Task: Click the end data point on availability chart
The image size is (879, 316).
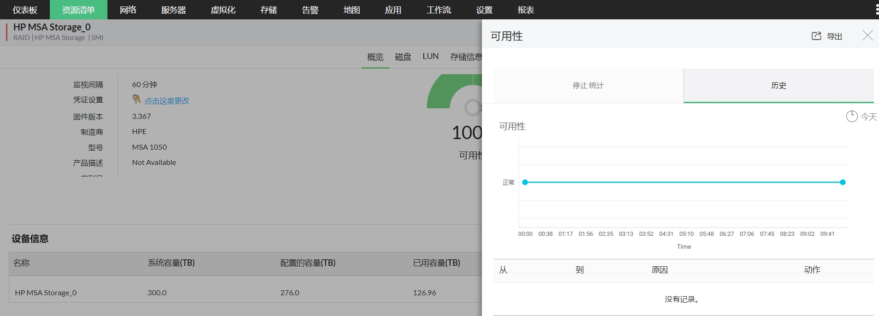Action: (843, 182)
